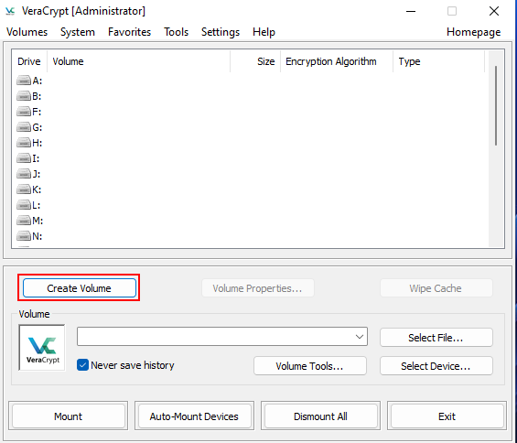
Task: Click the drive list vertical scrollbar
Action: (496, 105)
